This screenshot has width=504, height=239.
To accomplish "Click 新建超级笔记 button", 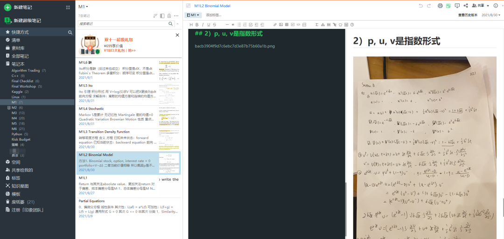I will [22, 20].
